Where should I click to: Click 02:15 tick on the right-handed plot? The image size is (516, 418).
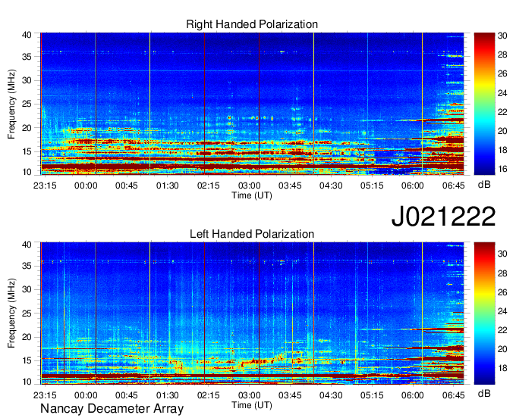209,186
